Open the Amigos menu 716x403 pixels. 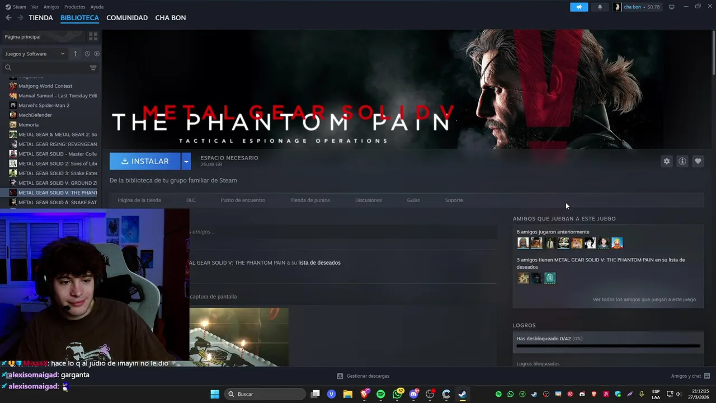[x=51, y=7]
